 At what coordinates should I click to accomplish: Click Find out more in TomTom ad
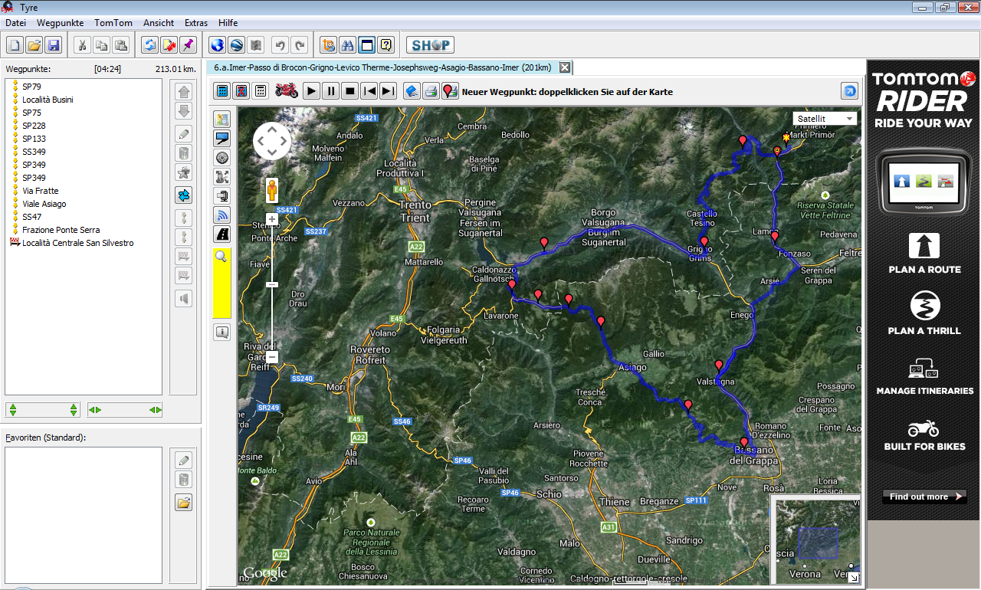pyautogui.click(x=926, y=497)
